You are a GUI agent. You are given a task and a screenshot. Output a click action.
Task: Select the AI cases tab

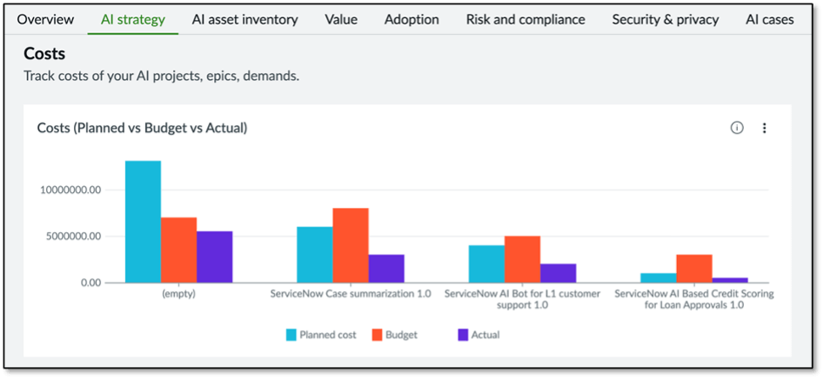769,19
